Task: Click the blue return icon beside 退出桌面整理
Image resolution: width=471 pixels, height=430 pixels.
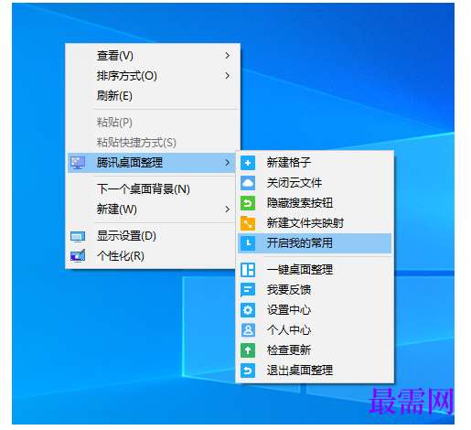Action: [248, 371]
